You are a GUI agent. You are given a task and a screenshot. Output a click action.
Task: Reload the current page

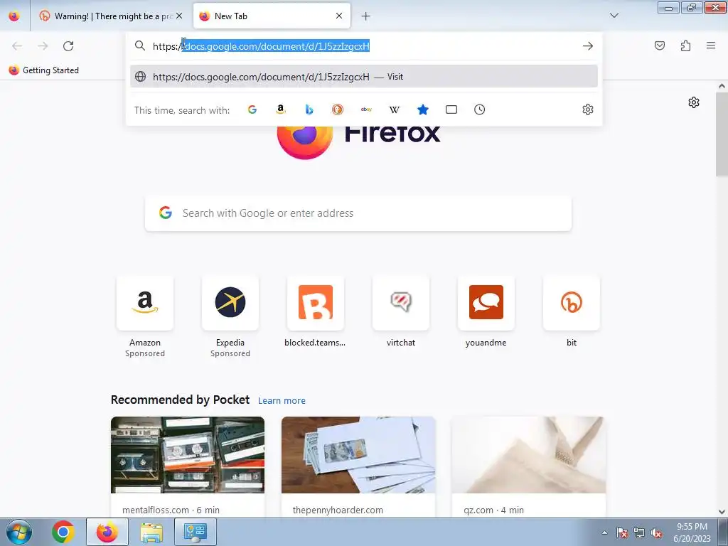click(68, 46)
